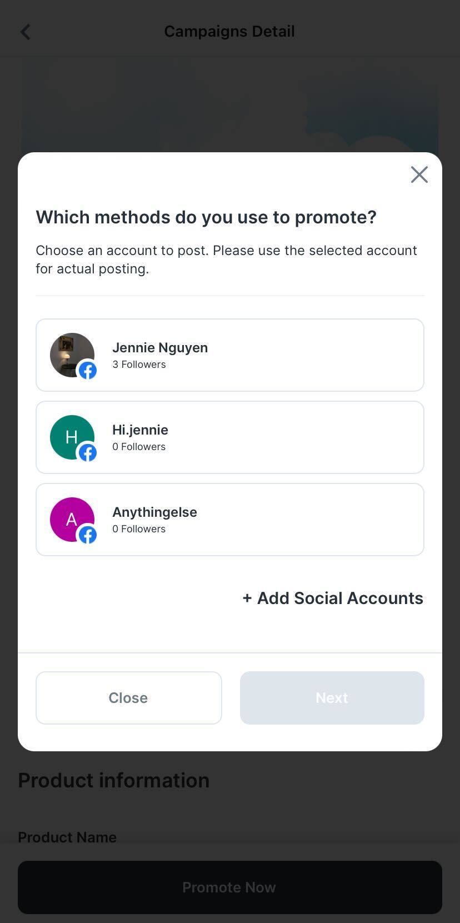The image size is (460, 923).
Task: Click Facebook badge on Jennie Nguyen's avatar
Action: click(88, 371)
